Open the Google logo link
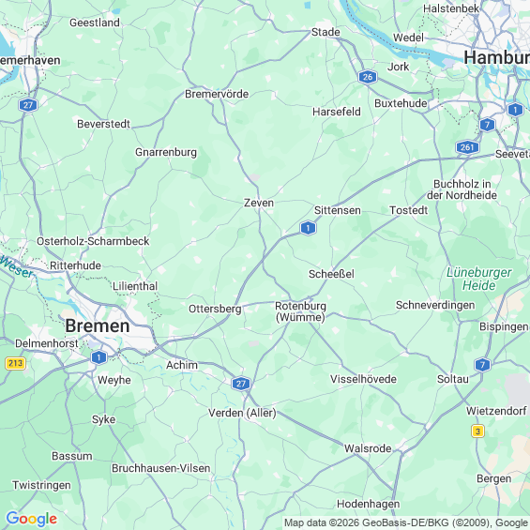This screenshot has height=530, width=530. click(32, 519)
